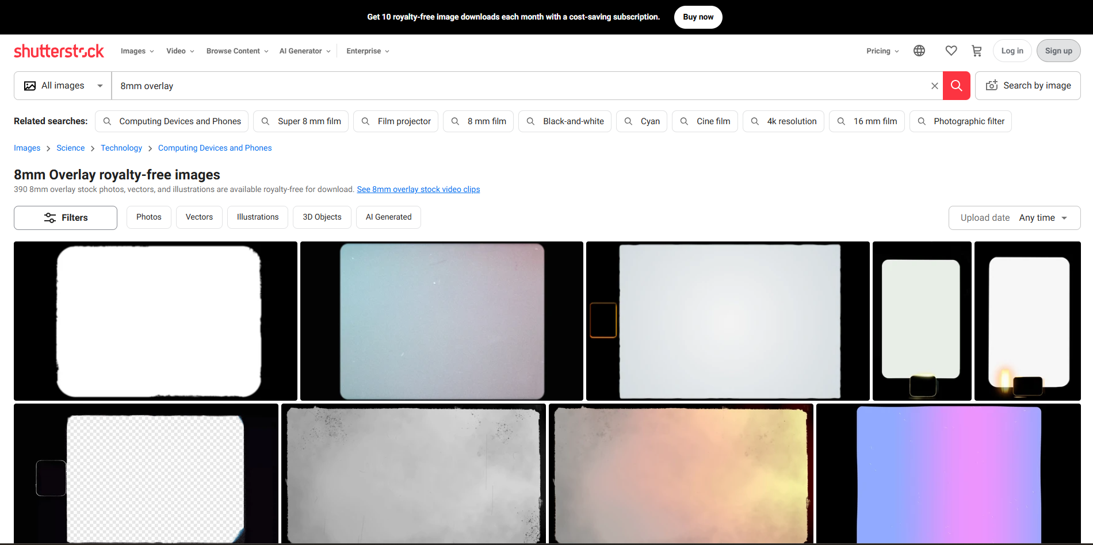Open the shopping cart
The width and height of the screenshot is (1093, 545).
(976, 51)
